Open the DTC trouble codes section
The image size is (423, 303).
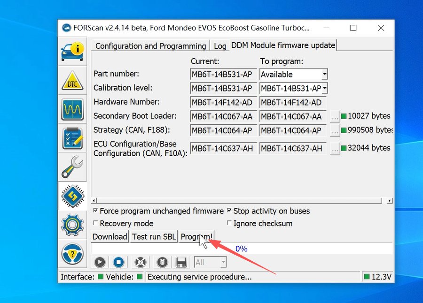coord(72,81)
